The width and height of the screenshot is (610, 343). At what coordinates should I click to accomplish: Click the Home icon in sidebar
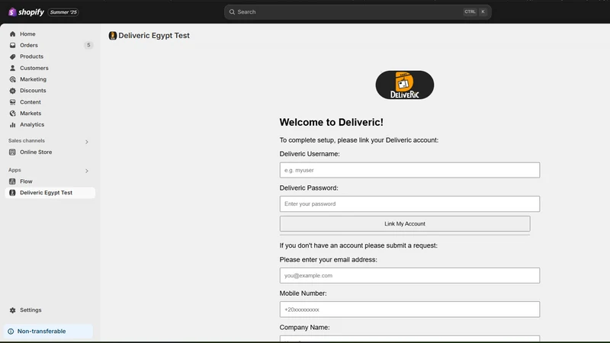[x=12, y=34]
